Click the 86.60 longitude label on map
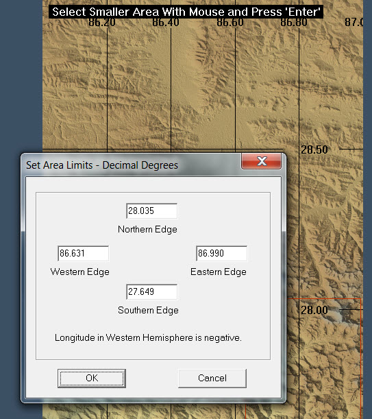Viewport: 372px width, 419px height. [230, 23]
